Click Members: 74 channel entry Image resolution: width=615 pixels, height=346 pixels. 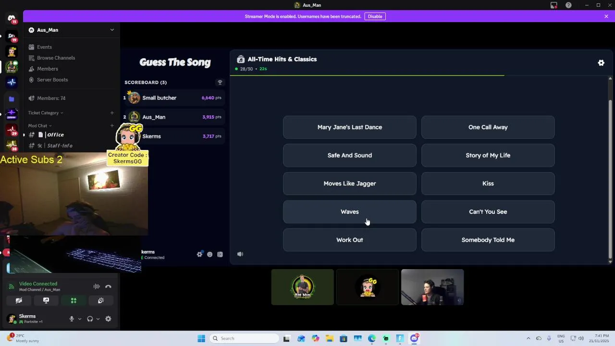[70, 98]
